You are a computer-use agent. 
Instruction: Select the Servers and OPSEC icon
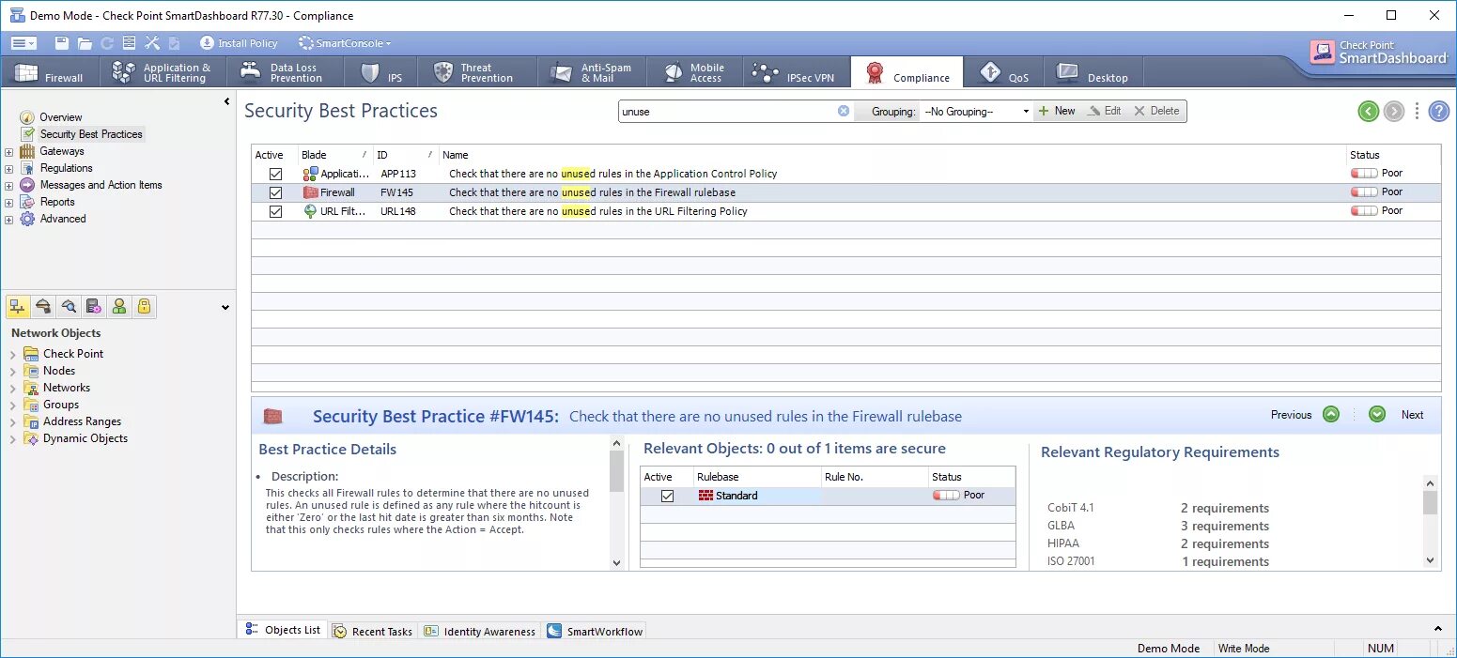click(93, 306)
